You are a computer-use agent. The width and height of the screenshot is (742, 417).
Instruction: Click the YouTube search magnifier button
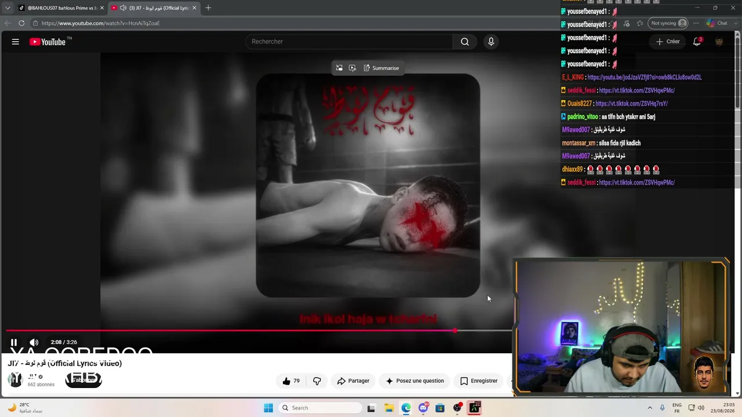(465, 42)
